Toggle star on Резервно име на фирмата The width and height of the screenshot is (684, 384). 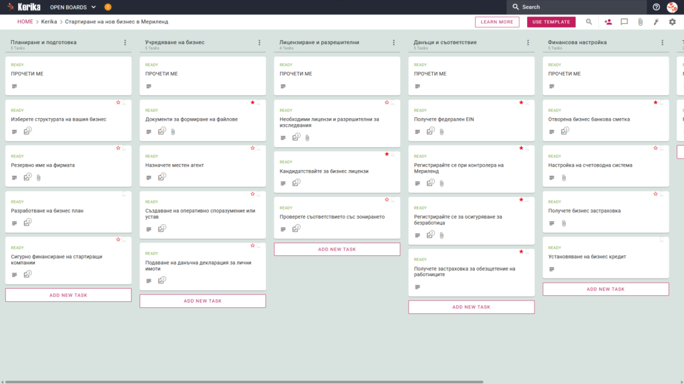[118, 149]
